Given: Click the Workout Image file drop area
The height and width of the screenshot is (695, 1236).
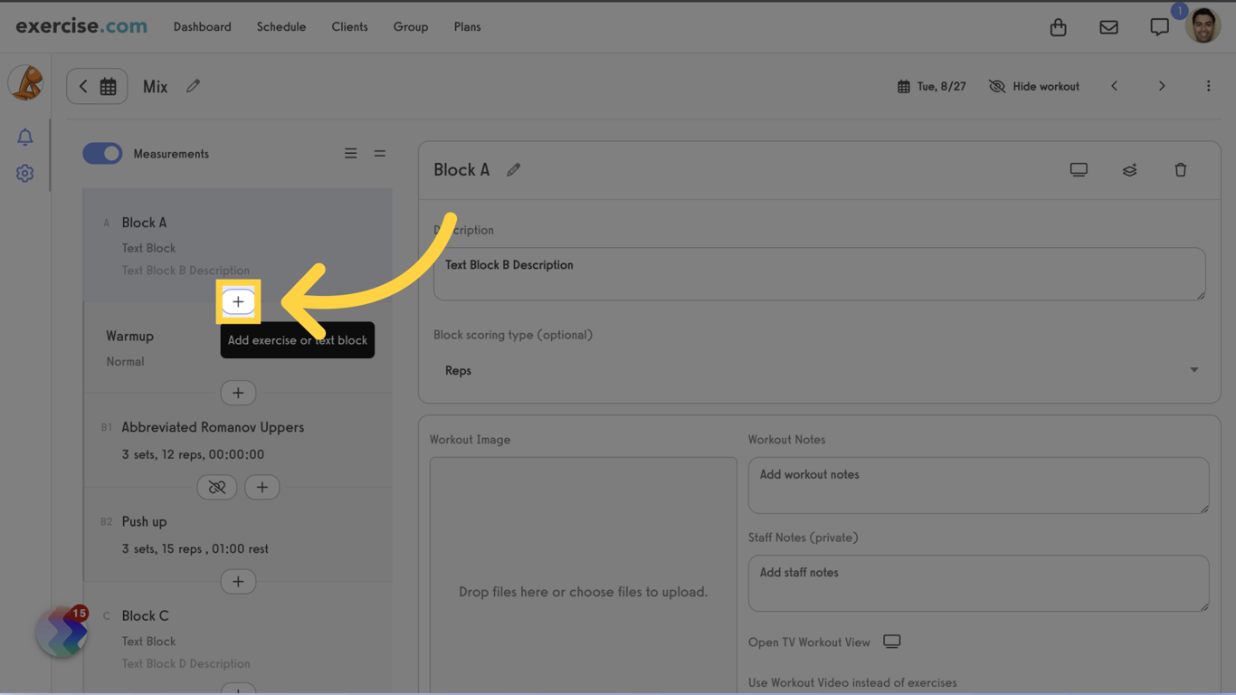Looking at the screenshot, I should (584, 576).
